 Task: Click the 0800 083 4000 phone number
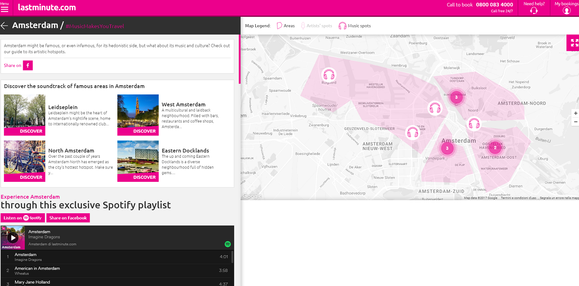coord(495,5)
